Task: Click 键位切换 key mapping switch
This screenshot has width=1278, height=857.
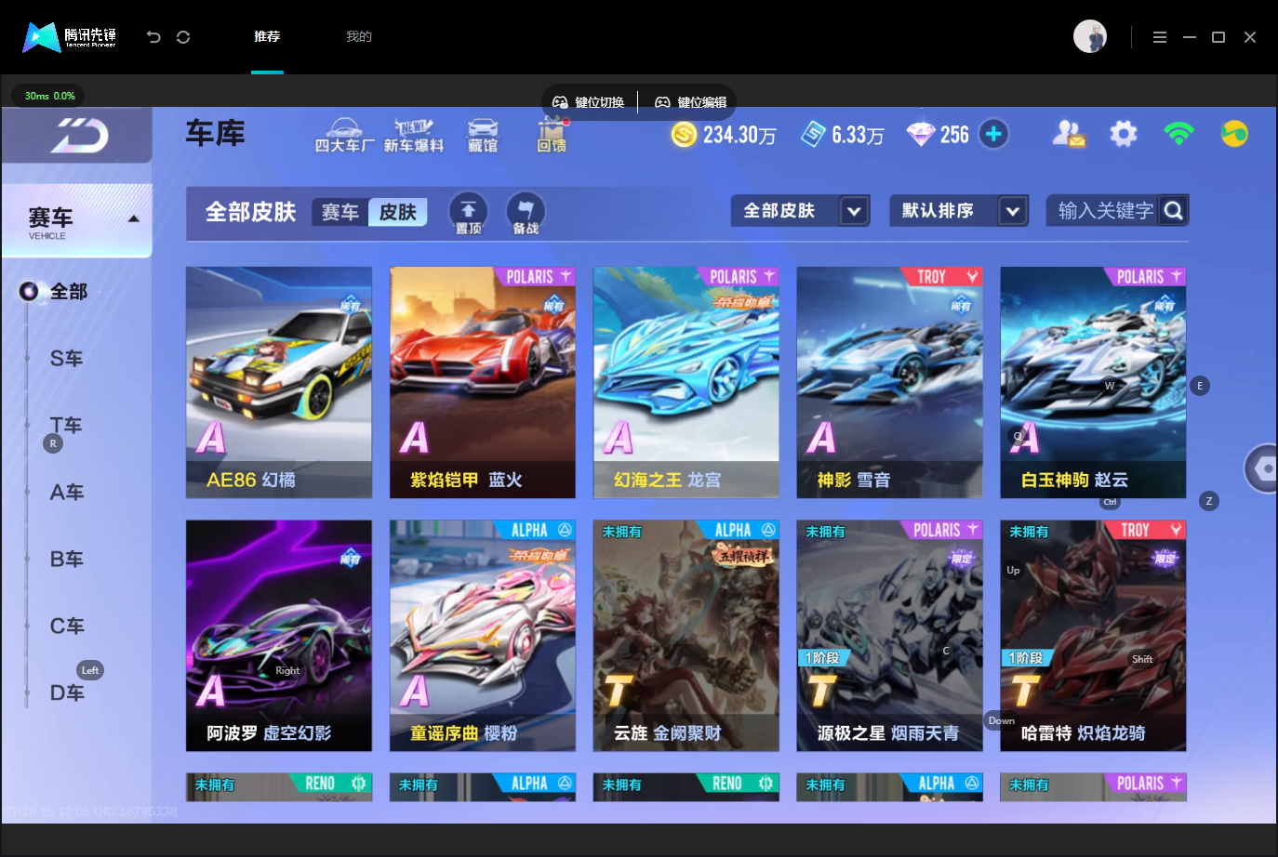Action: [589, 102]
